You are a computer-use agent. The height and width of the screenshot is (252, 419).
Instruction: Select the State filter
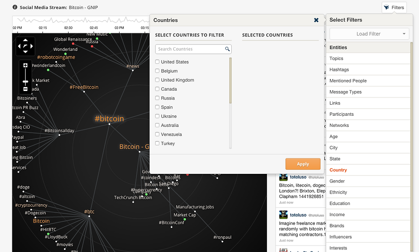point(368,159)
